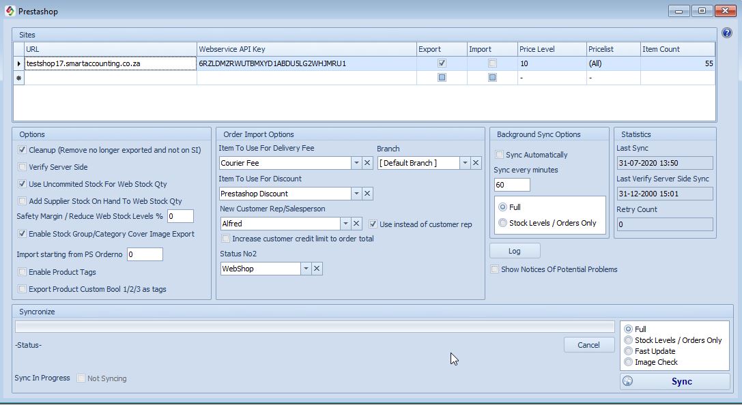
Task: Minimize the Prestashop window
Action: [x=679, y=11]
